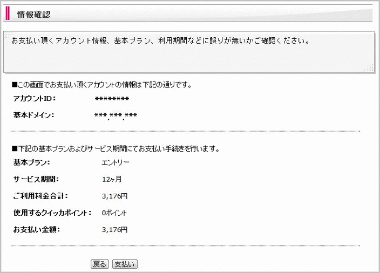
Task: Click the 3,176円 total usage fee value
Action: 114,196
